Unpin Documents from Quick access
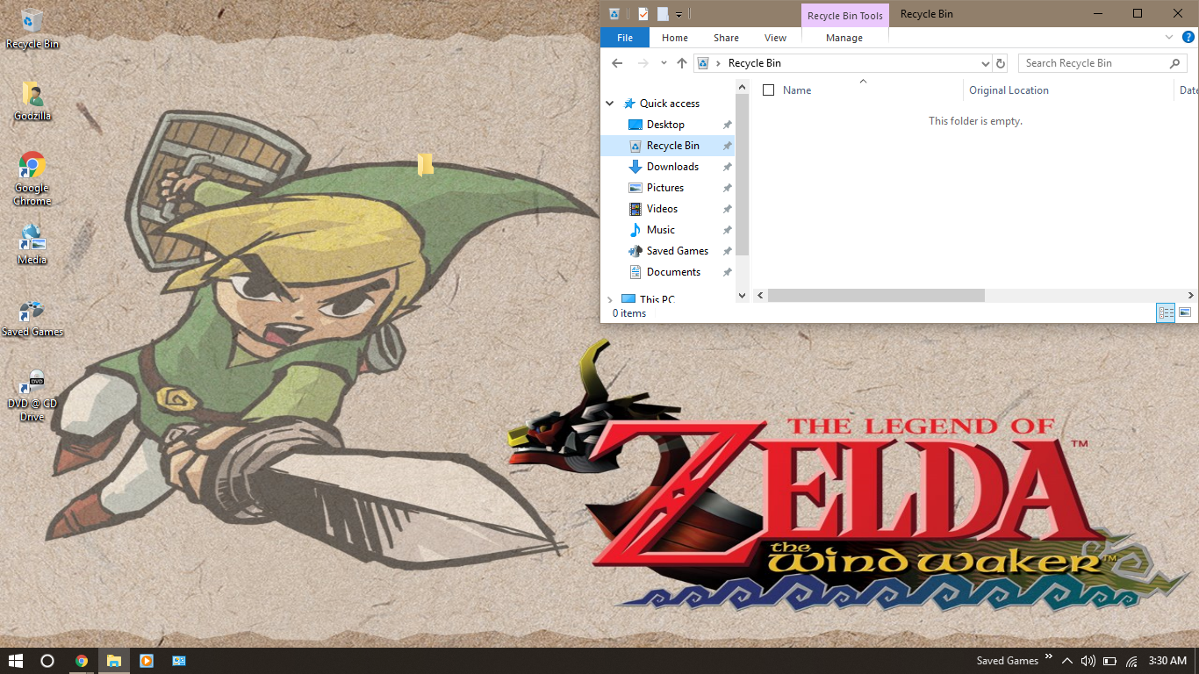 pos(727,272)
